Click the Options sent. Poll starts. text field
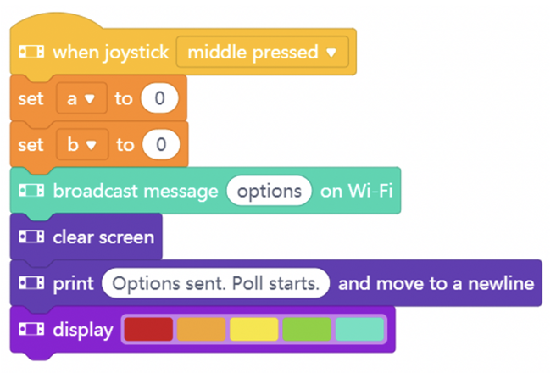Image resolution: width=556 pixels, height=373 pixels. [215, 283]
